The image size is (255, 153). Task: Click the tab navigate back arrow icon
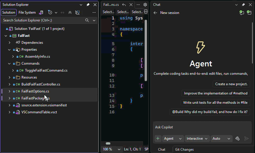(x=124, y=5)
